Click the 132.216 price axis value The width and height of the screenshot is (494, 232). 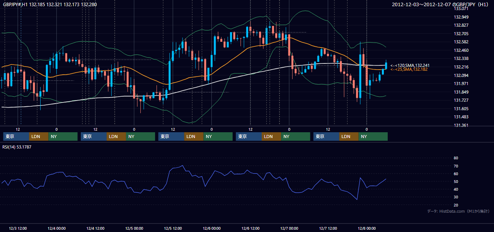tap(461, 67)
